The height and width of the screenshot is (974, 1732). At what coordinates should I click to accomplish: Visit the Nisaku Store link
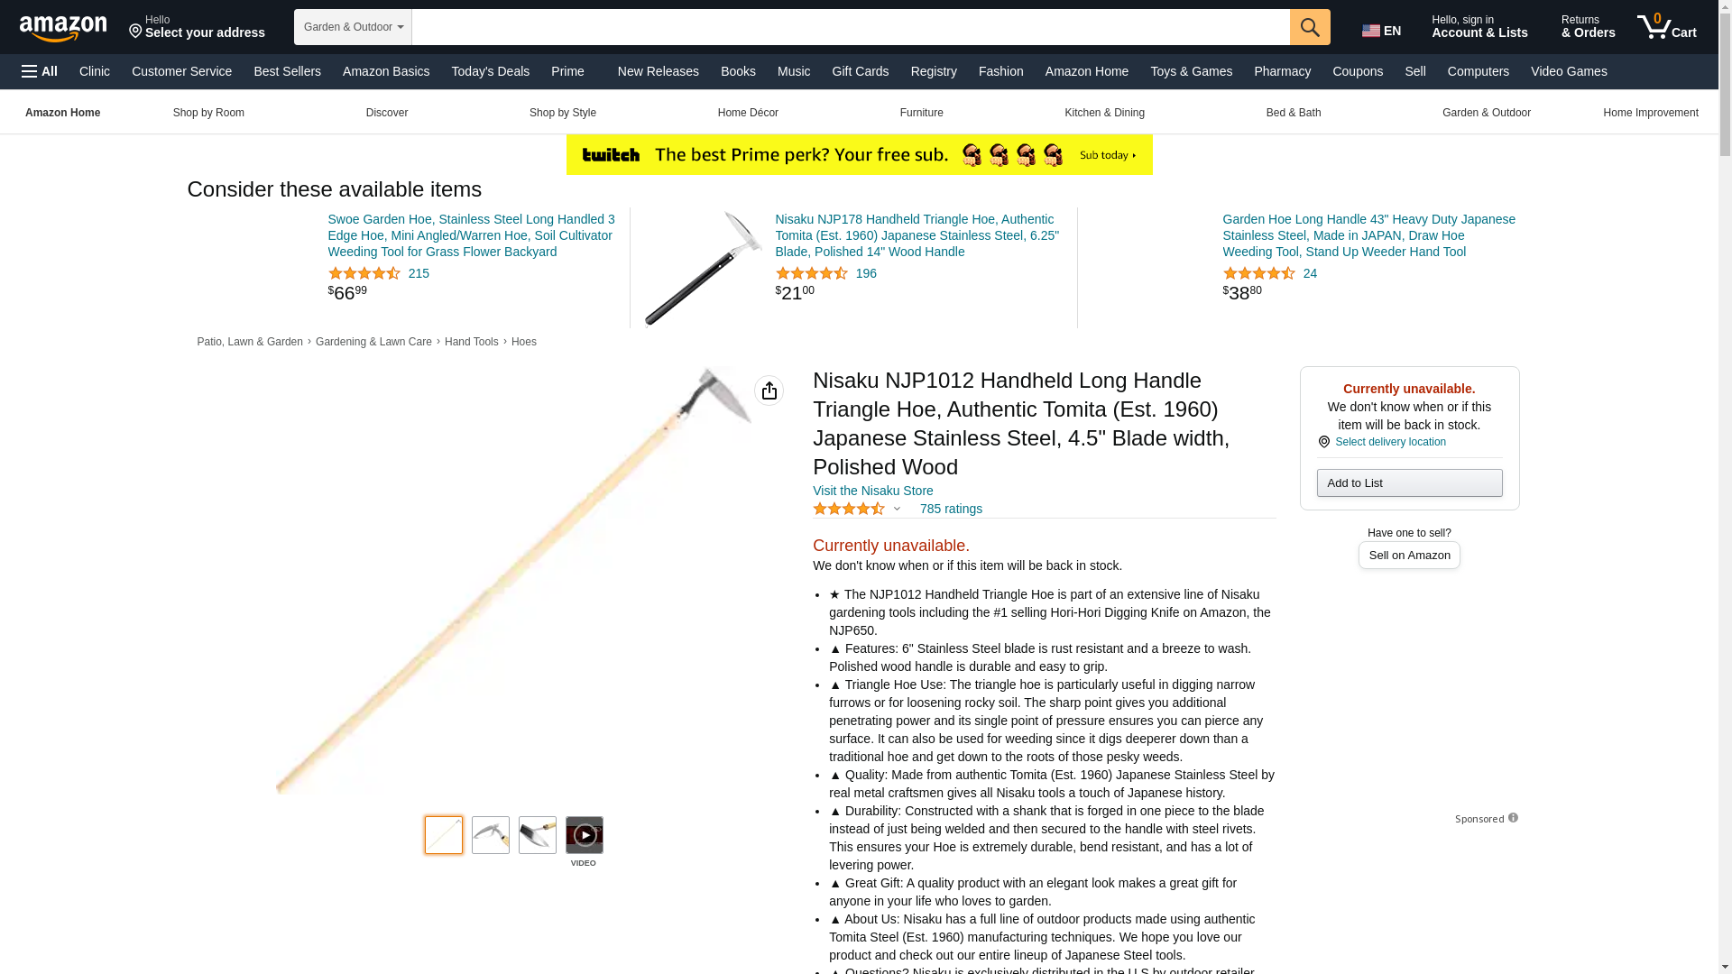pos(872,491)
